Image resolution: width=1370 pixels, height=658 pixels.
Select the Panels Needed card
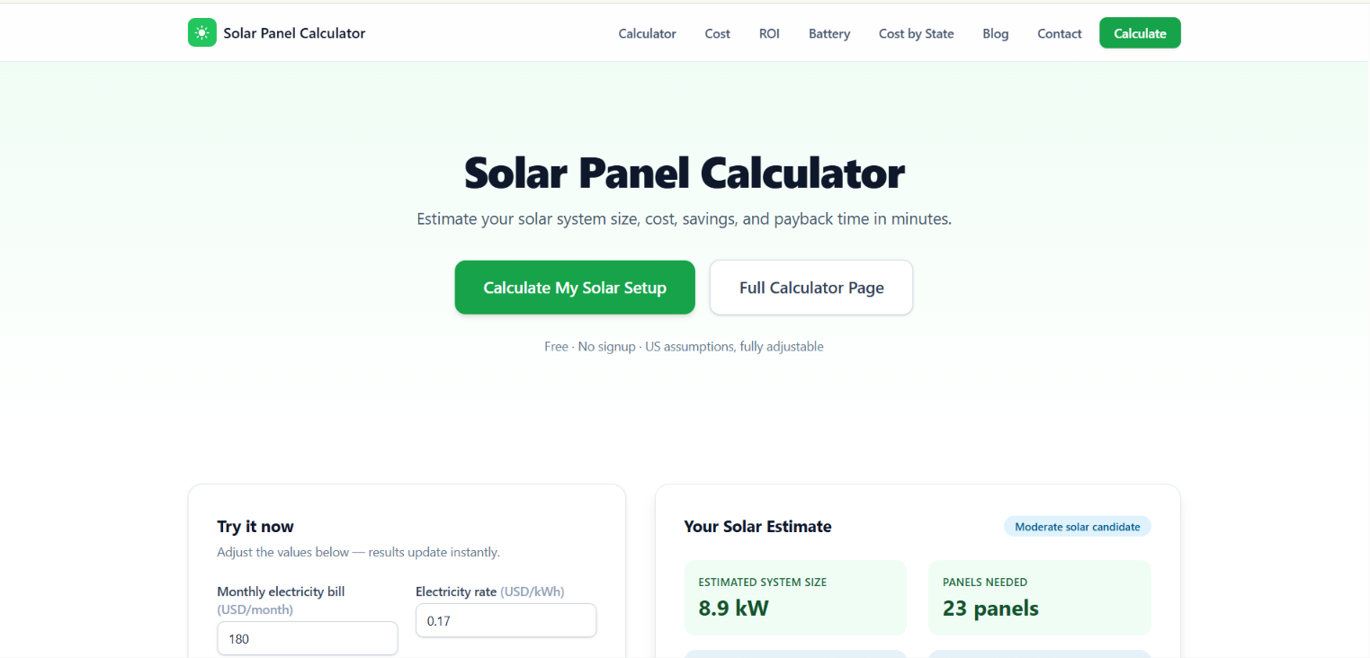point(1040,598)
